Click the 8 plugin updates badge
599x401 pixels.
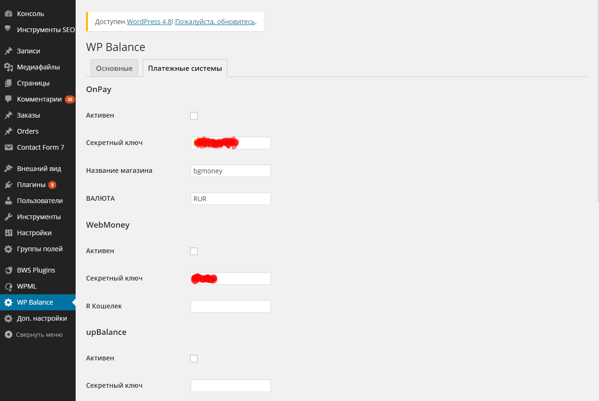point(52,185)
